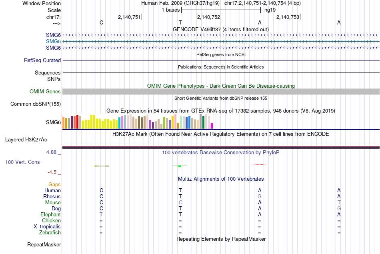The height and width of the screenshot is (254, 380).
Task: Click the 'RefSeq genes from NCBI' title
Action: click(x=221, y=54)
